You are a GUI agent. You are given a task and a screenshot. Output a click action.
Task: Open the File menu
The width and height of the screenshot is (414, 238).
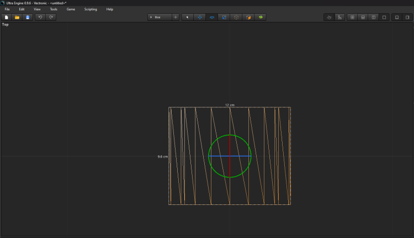click(x=7, y=9)
